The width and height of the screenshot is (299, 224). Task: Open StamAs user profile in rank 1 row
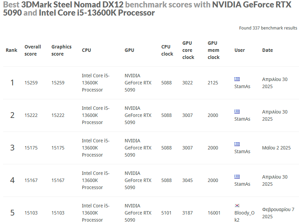point(242,86)
